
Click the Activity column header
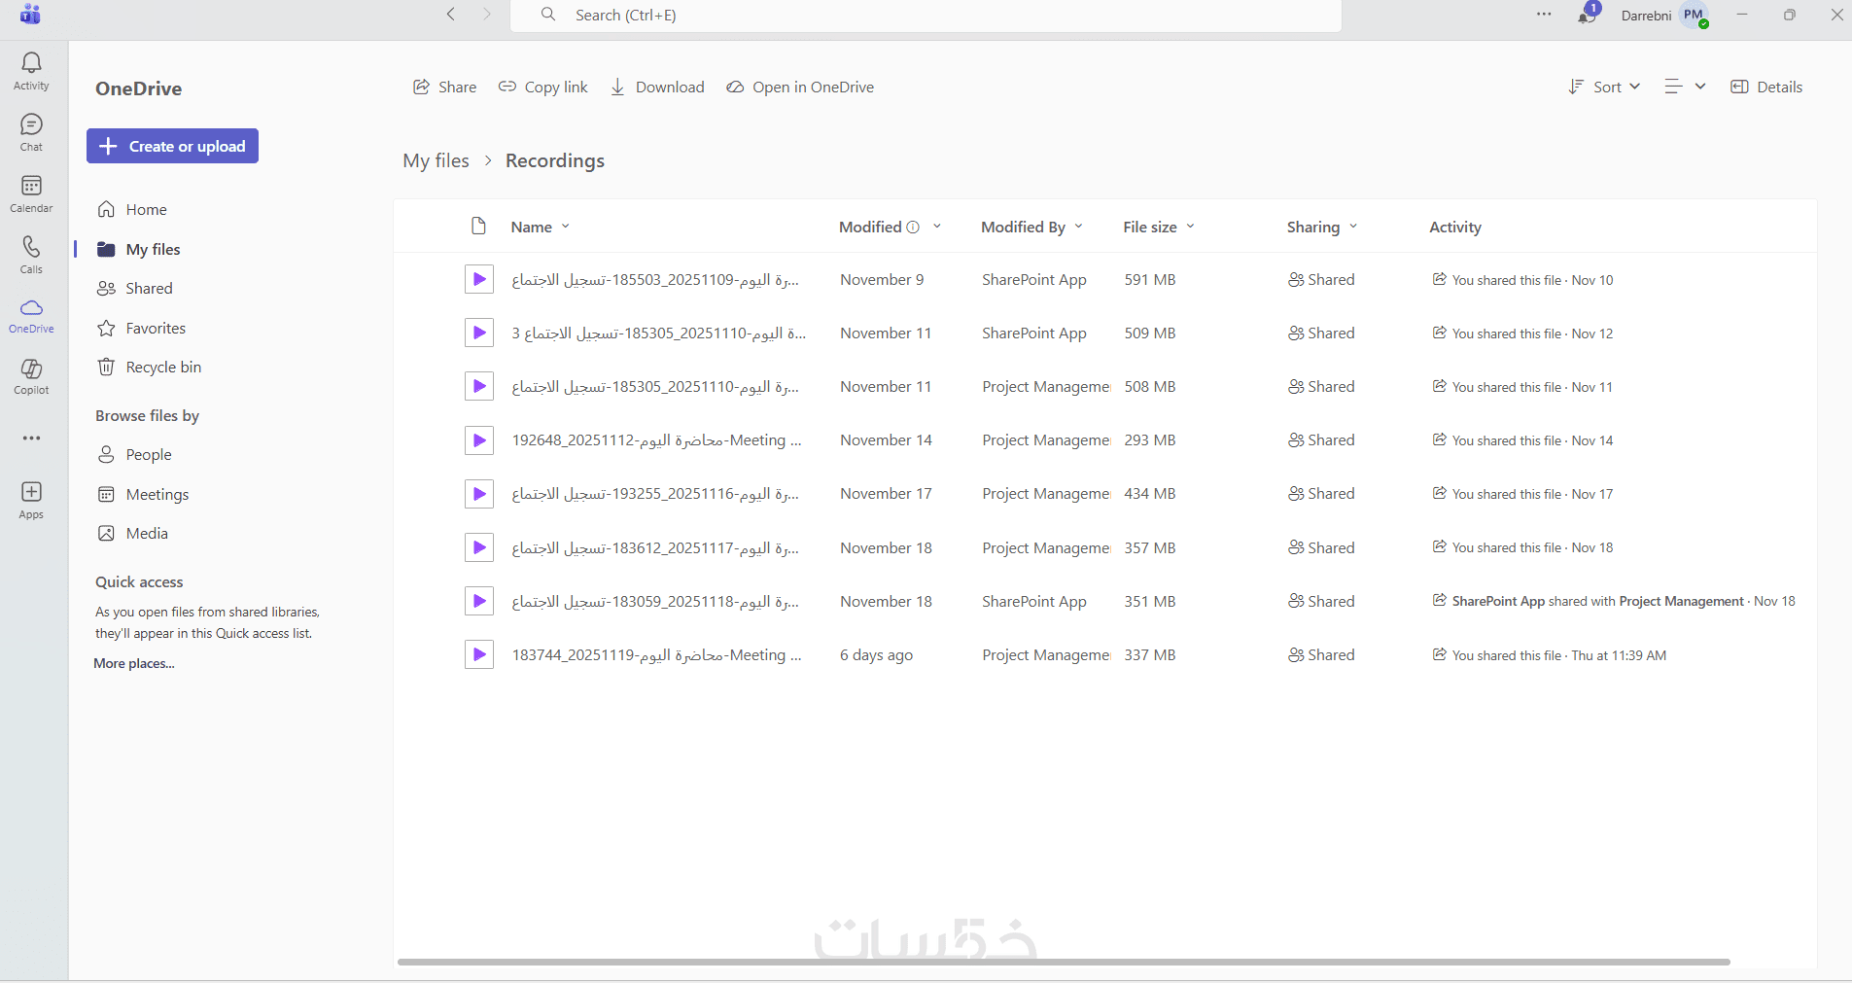(x=1455, y=227)
